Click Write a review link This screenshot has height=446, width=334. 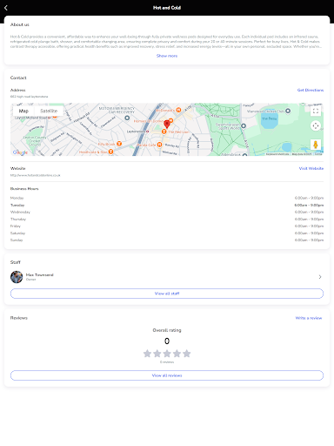(x=309, y=318)
